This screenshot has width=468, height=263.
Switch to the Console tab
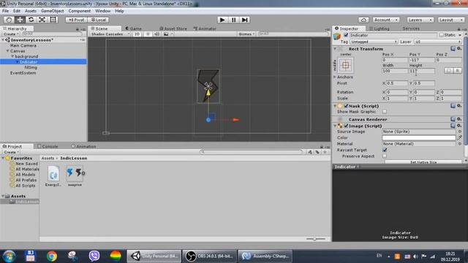coord(48,146)
